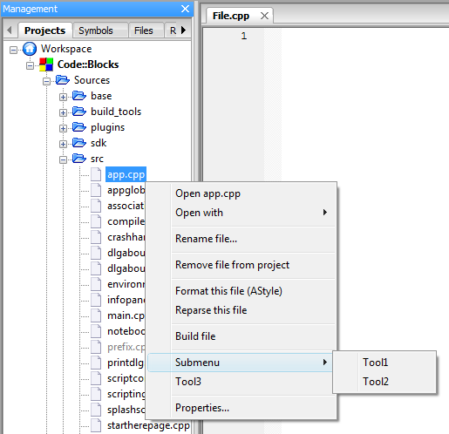The height and width of the screenshot is (434, 449).
Task: Select app.cpp in the project tree
Action: pyautogui.click(x=126, y=174)
